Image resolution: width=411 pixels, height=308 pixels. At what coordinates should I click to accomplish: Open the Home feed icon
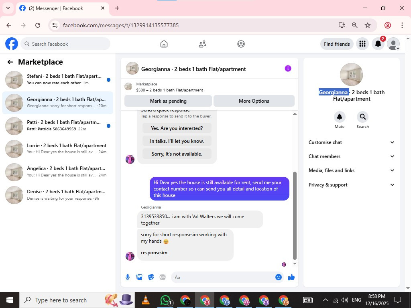[164, 44]
